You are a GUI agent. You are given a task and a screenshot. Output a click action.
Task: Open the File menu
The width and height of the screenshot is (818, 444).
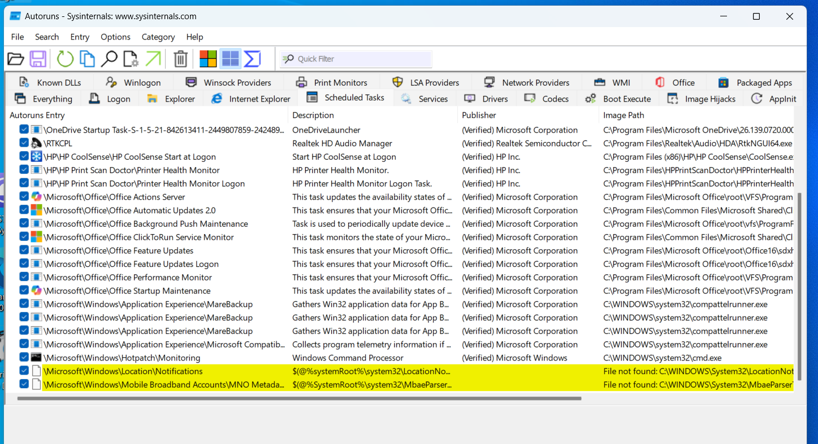[18, 37]
